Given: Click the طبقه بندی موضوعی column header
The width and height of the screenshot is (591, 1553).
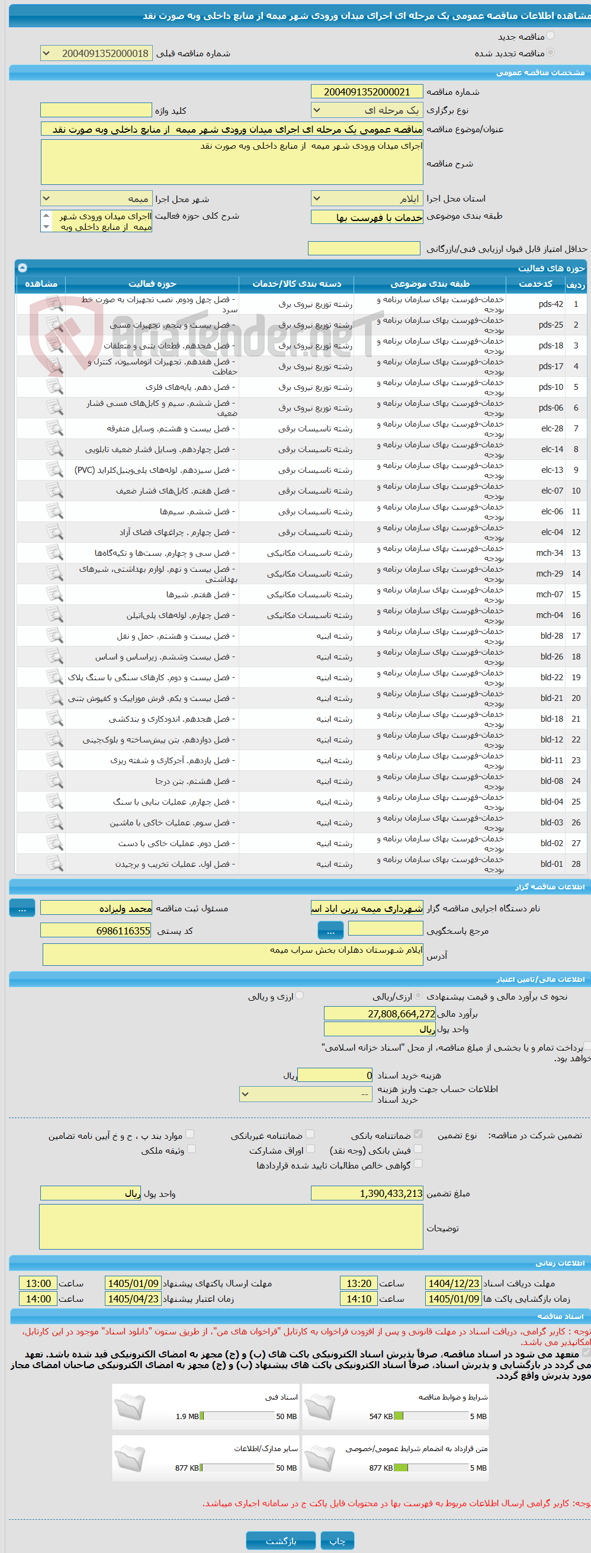Looking at the screenshot, I should tap(429, 284).
